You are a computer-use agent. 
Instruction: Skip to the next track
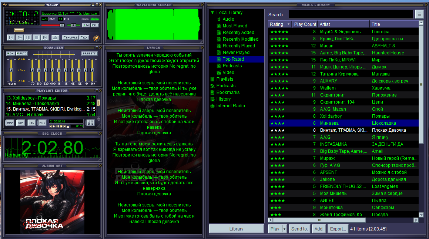coord(45,37)
